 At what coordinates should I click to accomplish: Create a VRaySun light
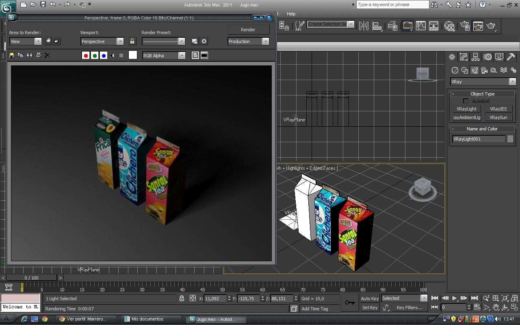[498, 117]
